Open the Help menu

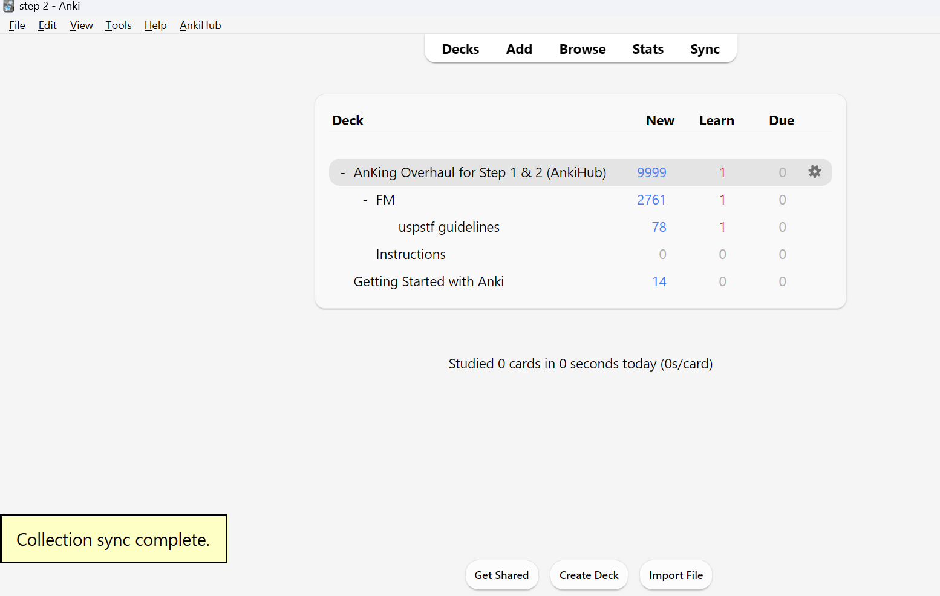155,25
